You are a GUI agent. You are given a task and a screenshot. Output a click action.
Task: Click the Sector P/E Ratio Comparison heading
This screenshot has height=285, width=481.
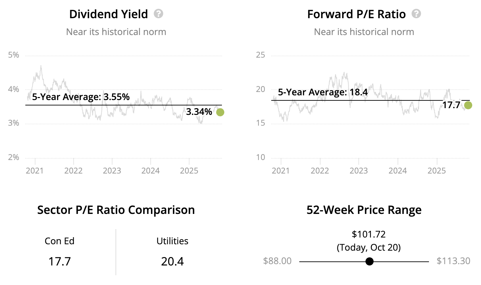[x=116, y=210]
